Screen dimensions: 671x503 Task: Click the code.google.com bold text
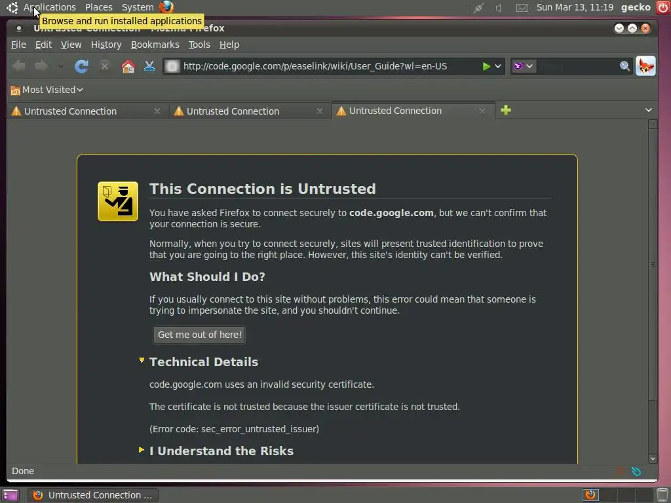(x=391, y=213)
